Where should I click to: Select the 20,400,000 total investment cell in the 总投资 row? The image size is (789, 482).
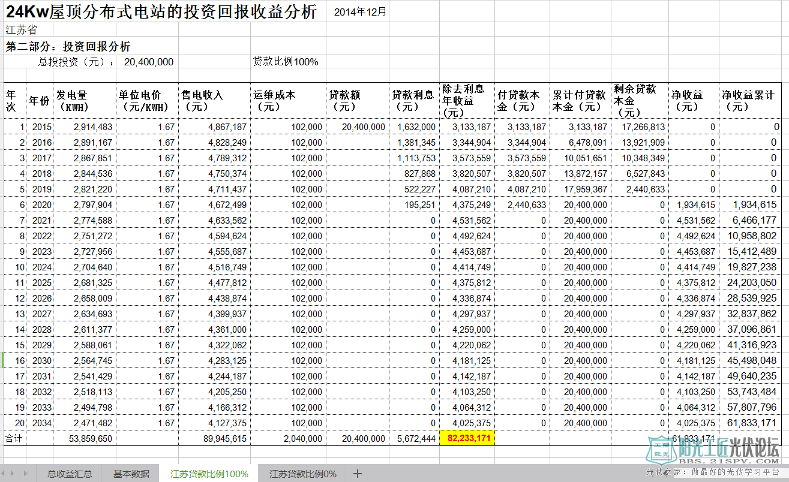pyautogui.click(x=149, y=62)
